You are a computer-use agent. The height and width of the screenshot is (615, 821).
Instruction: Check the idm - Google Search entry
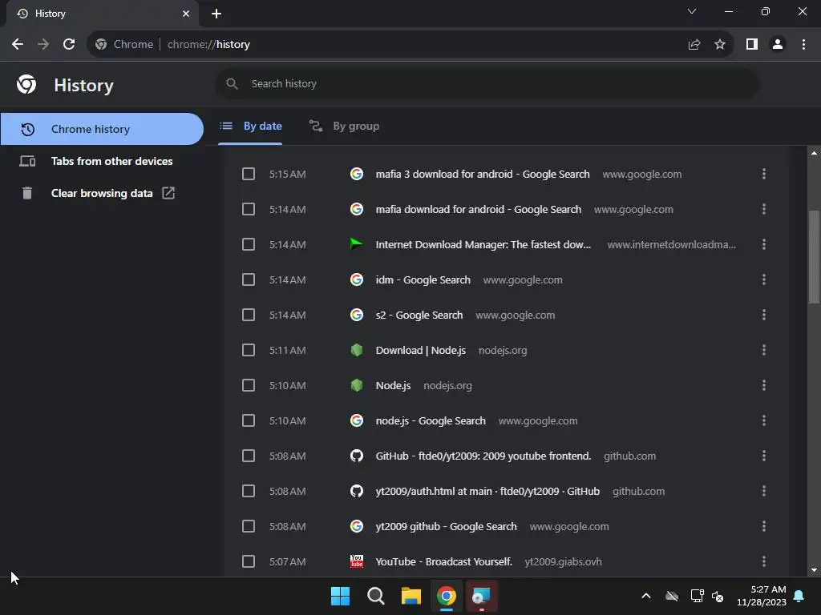pos(249,279)
